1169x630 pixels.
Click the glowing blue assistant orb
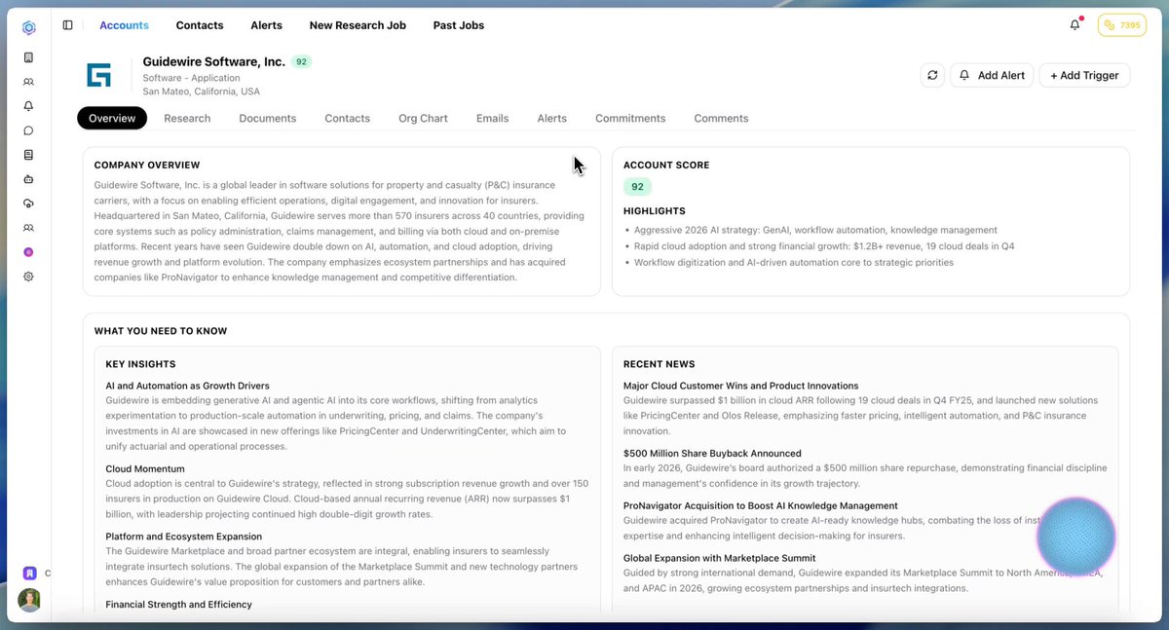click(x=1075, y=537)
